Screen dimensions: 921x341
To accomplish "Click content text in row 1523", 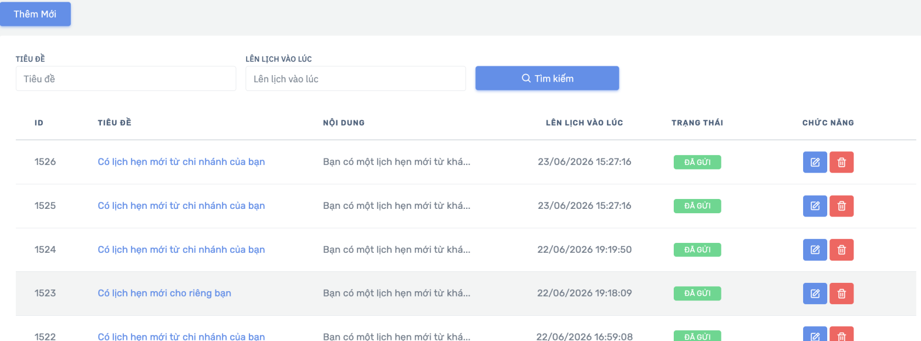I will (396, 293).
